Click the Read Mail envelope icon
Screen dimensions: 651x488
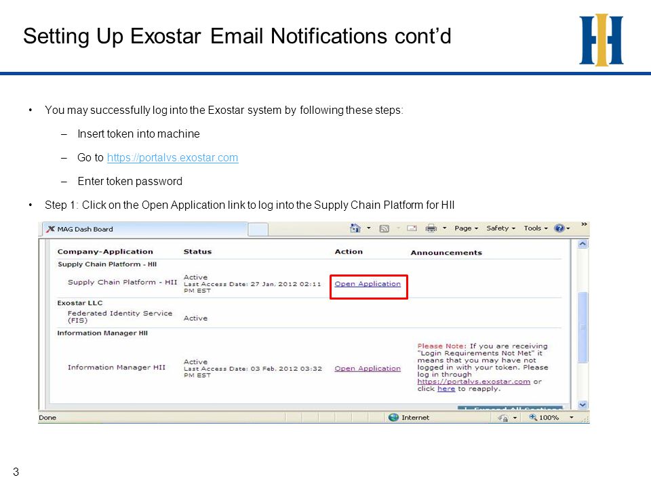(x=412, y=228)
